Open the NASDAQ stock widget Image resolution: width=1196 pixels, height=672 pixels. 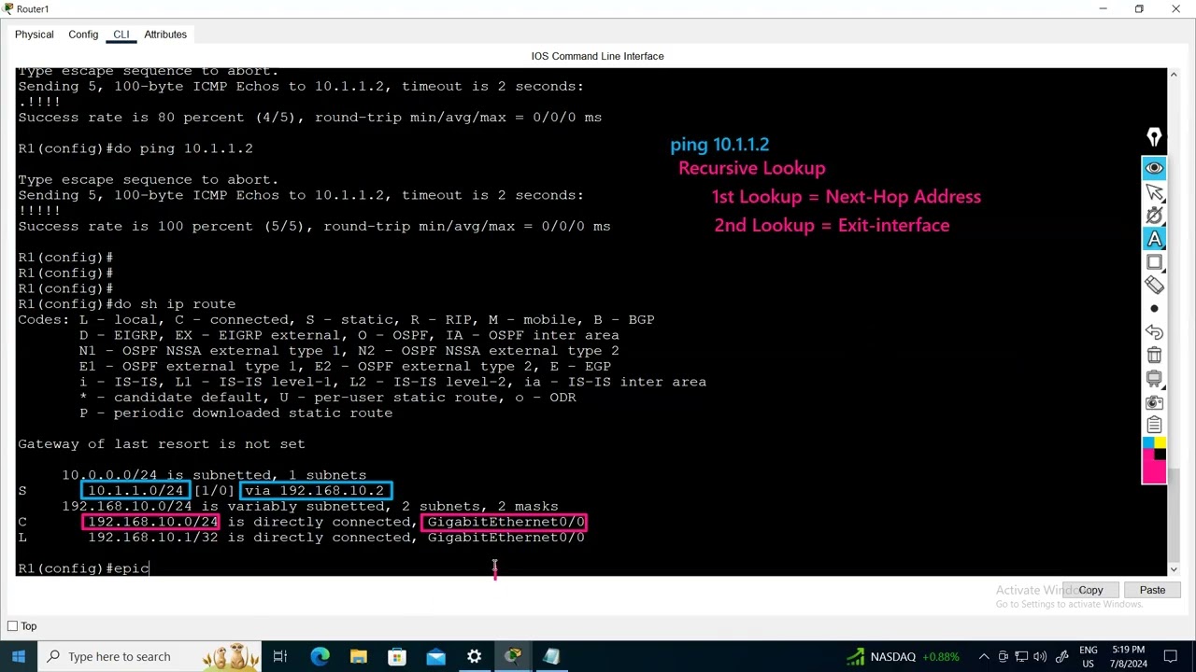pyautogui.click(x=902, y=656)
